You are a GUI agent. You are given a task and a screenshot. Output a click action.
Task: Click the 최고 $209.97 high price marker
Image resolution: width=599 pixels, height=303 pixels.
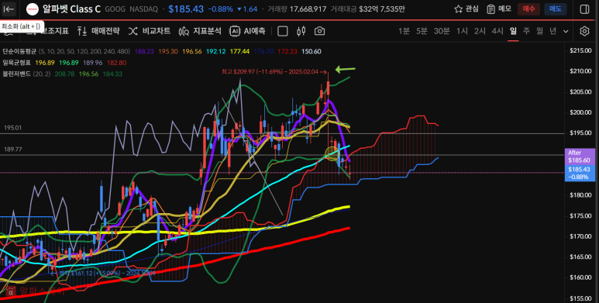pyautogui.click(x=274, y=71)
